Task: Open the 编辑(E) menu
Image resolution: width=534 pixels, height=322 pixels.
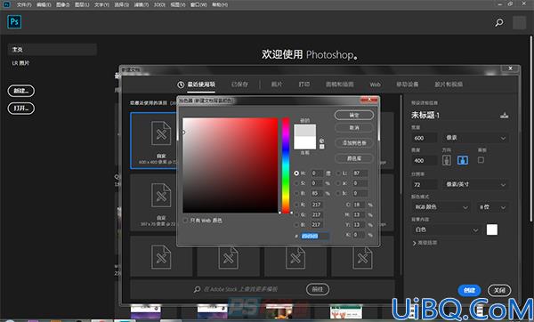Action: (44, 4)
